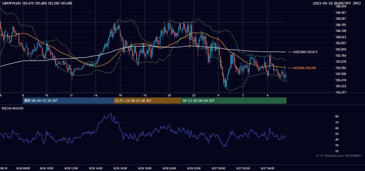Click the HistData.com data source credit
Screen dimensions: 365x171
pos(339,156)
